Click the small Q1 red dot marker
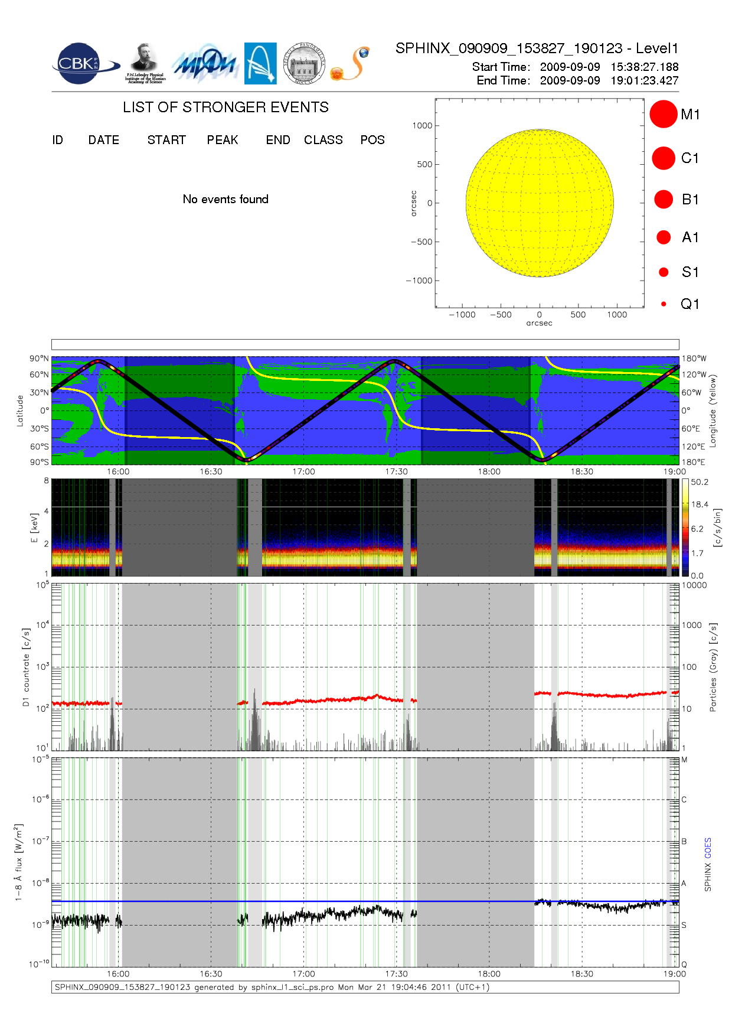This screenshot has width=732, height=1036. click(x=664, y=304)
